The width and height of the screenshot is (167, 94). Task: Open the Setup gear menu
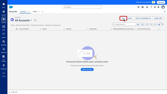[x=155, y=7]
